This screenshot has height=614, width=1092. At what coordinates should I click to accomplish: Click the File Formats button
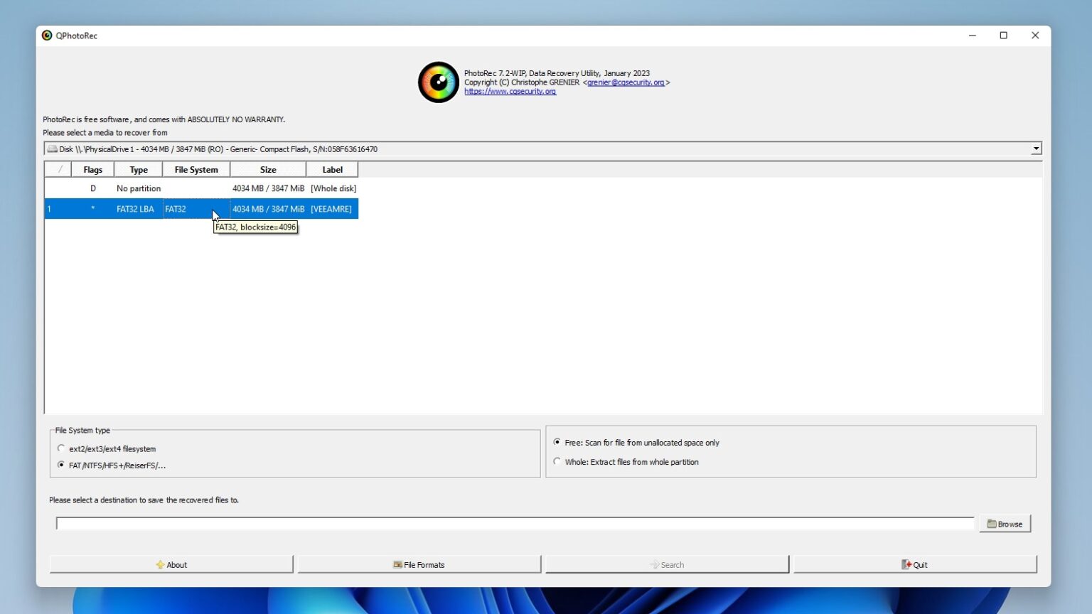pyautogui.click(x=419, y=564)
